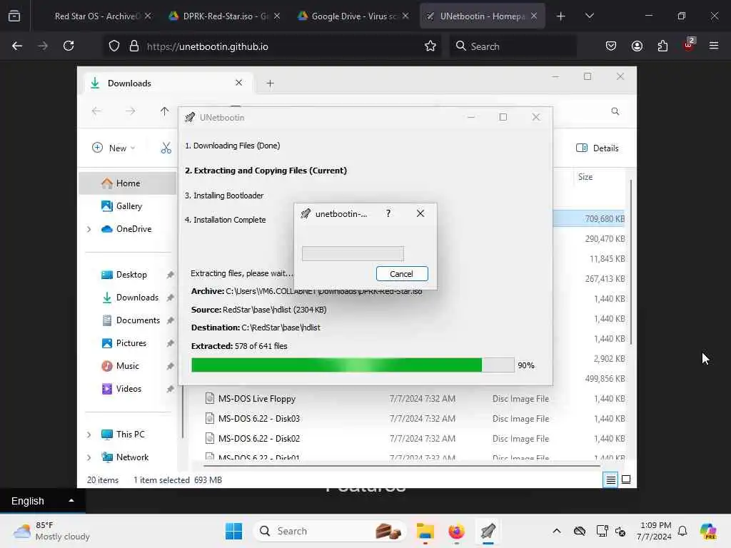Screen dimensions: 731x548
Task: Open Desktop quick access folder
Action: pos(131,275)
